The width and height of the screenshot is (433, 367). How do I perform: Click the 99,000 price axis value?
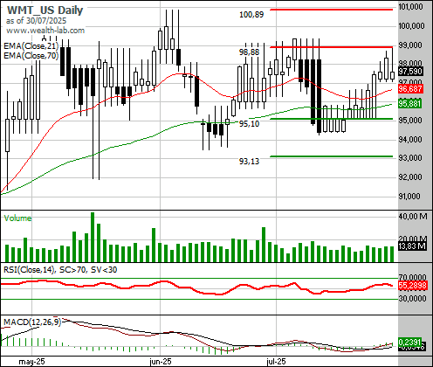pos(410,45)
